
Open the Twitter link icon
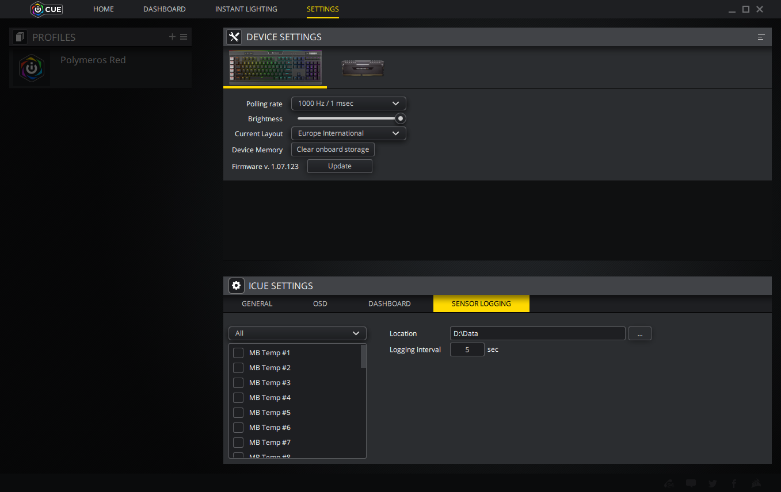[x=713, y=483]
